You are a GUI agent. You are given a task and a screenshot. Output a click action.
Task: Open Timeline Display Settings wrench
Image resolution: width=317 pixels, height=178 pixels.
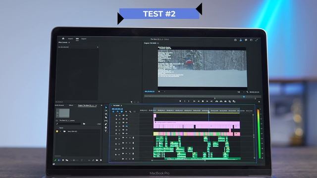(x=130, y=112)
